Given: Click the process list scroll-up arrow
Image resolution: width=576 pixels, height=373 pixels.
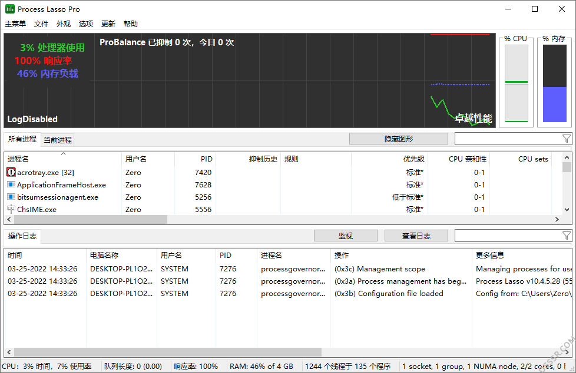Looking at the screenshot, I should pos(567,157).
